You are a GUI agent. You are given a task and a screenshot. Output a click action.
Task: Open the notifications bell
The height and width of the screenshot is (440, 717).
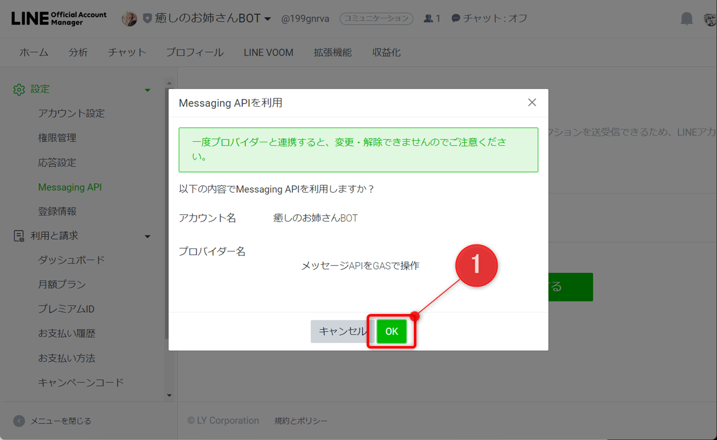[x=687, y=19]
